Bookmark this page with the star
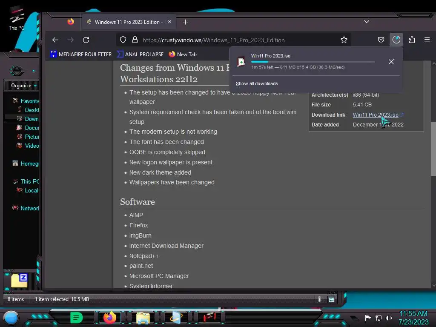 pos(344,40)
